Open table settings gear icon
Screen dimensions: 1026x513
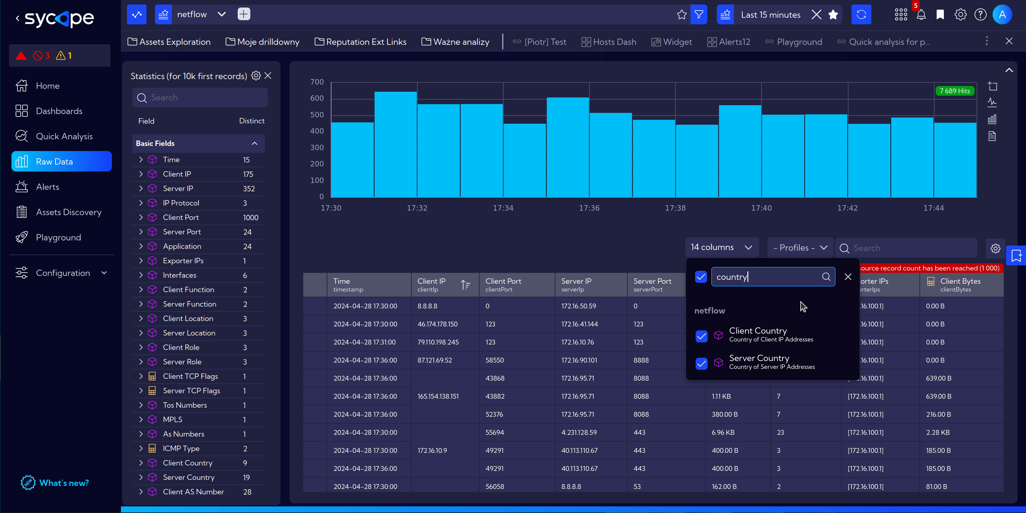[x=995, y=248]
